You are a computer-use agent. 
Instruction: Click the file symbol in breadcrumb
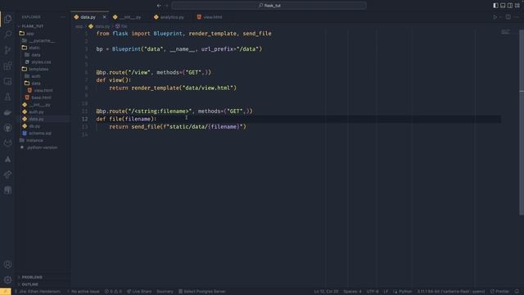[121, 26]
